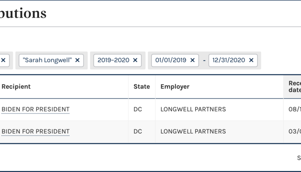Sort by the Employer column header

(175, 86)
